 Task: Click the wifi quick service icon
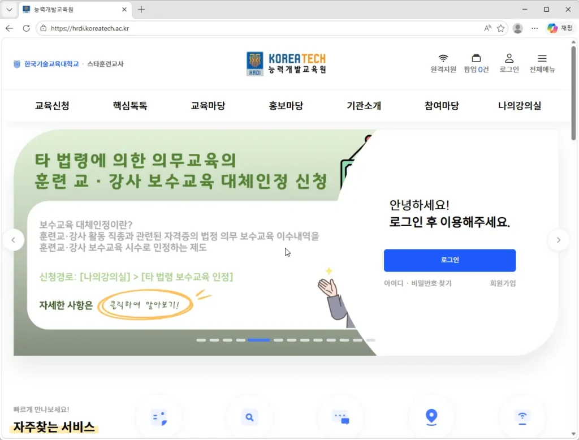tap(522, 417)
